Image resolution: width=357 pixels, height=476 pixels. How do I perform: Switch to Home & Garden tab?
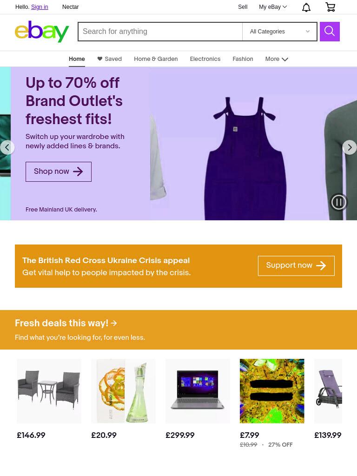coord(156,59)
